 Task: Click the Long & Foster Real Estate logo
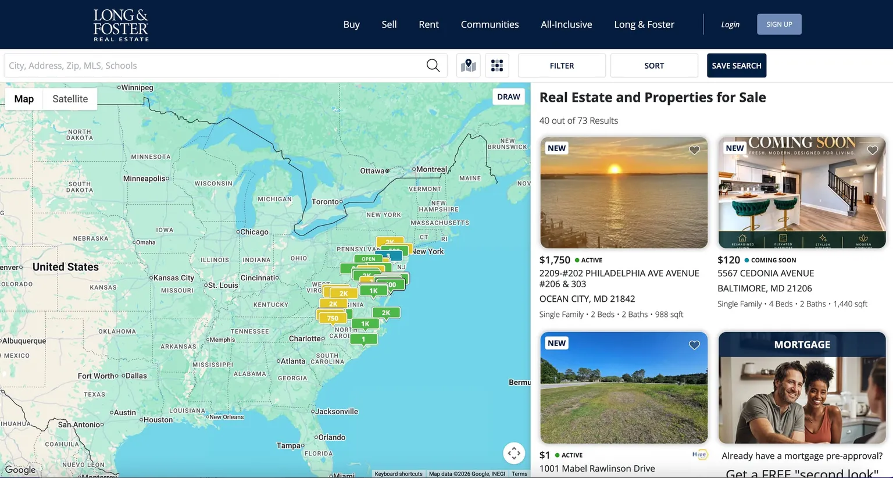coord(121,25)
